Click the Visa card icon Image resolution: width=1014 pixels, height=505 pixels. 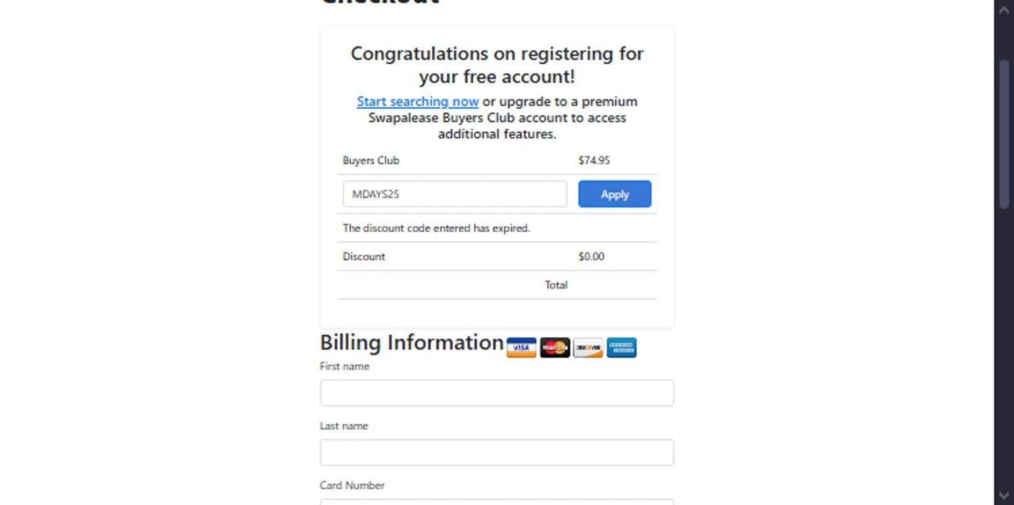pyautogui.click(x=521, y=347)
